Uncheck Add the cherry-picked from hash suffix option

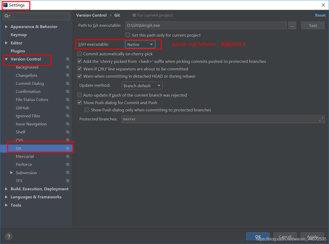(79, 61)
